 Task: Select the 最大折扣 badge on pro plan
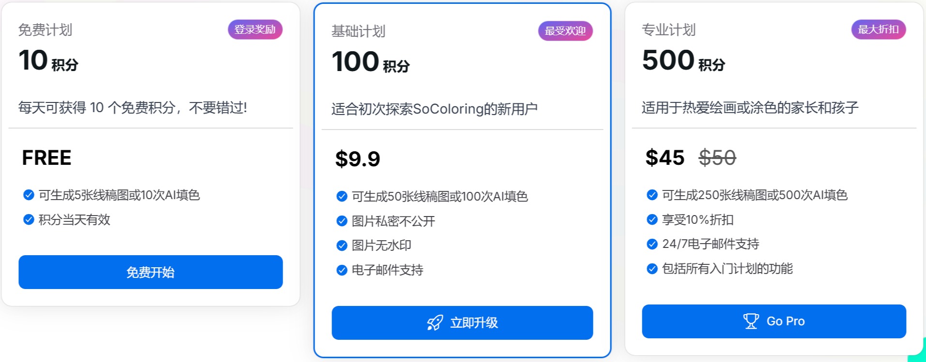point(878,29)
